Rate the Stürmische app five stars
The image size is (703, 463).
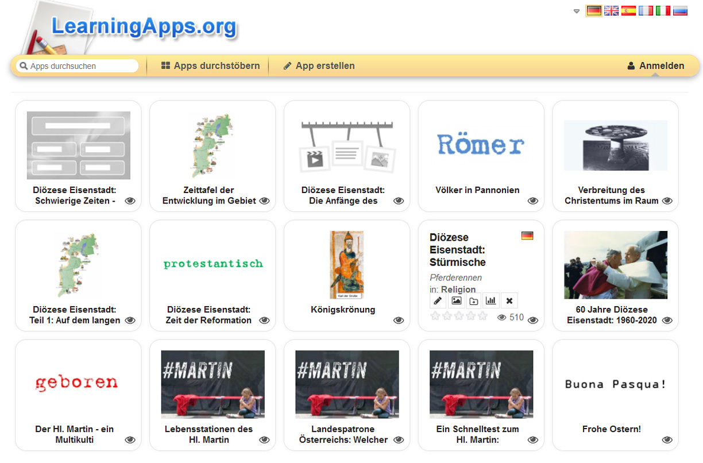tap(482, 316)
